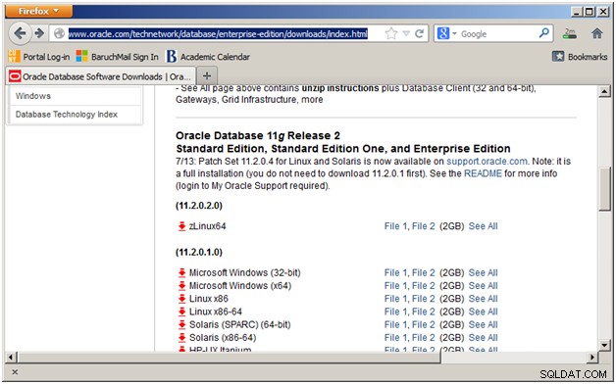This screenshot has height=384, width=616.
Task: Click the zLinux64 download arrow icon
Action: [x=181, y=226]
